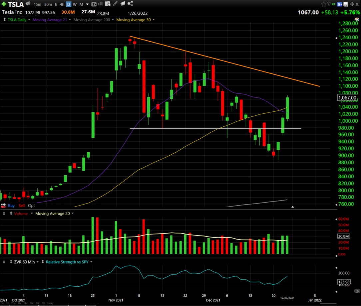Click the RT real-time indicator
Screen dimensions: 361x306
333,4
